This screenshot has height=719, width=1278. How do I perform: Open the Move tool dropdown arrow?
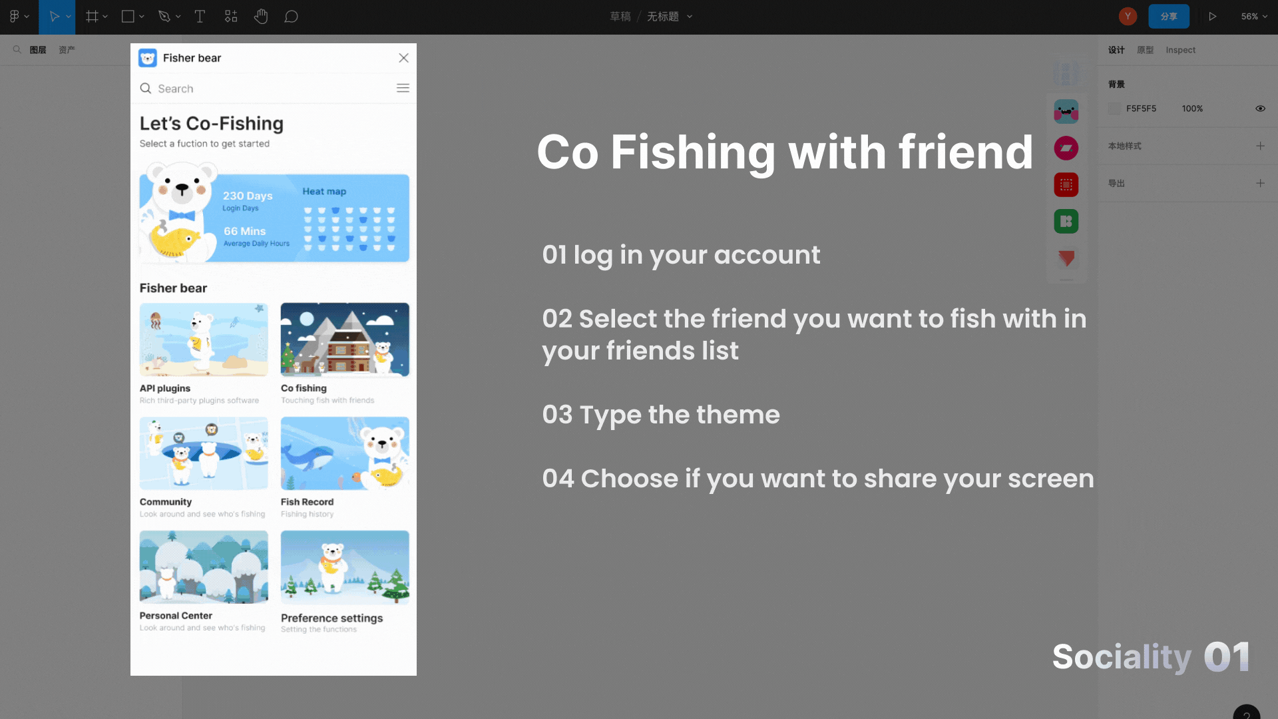coord(67,17)
